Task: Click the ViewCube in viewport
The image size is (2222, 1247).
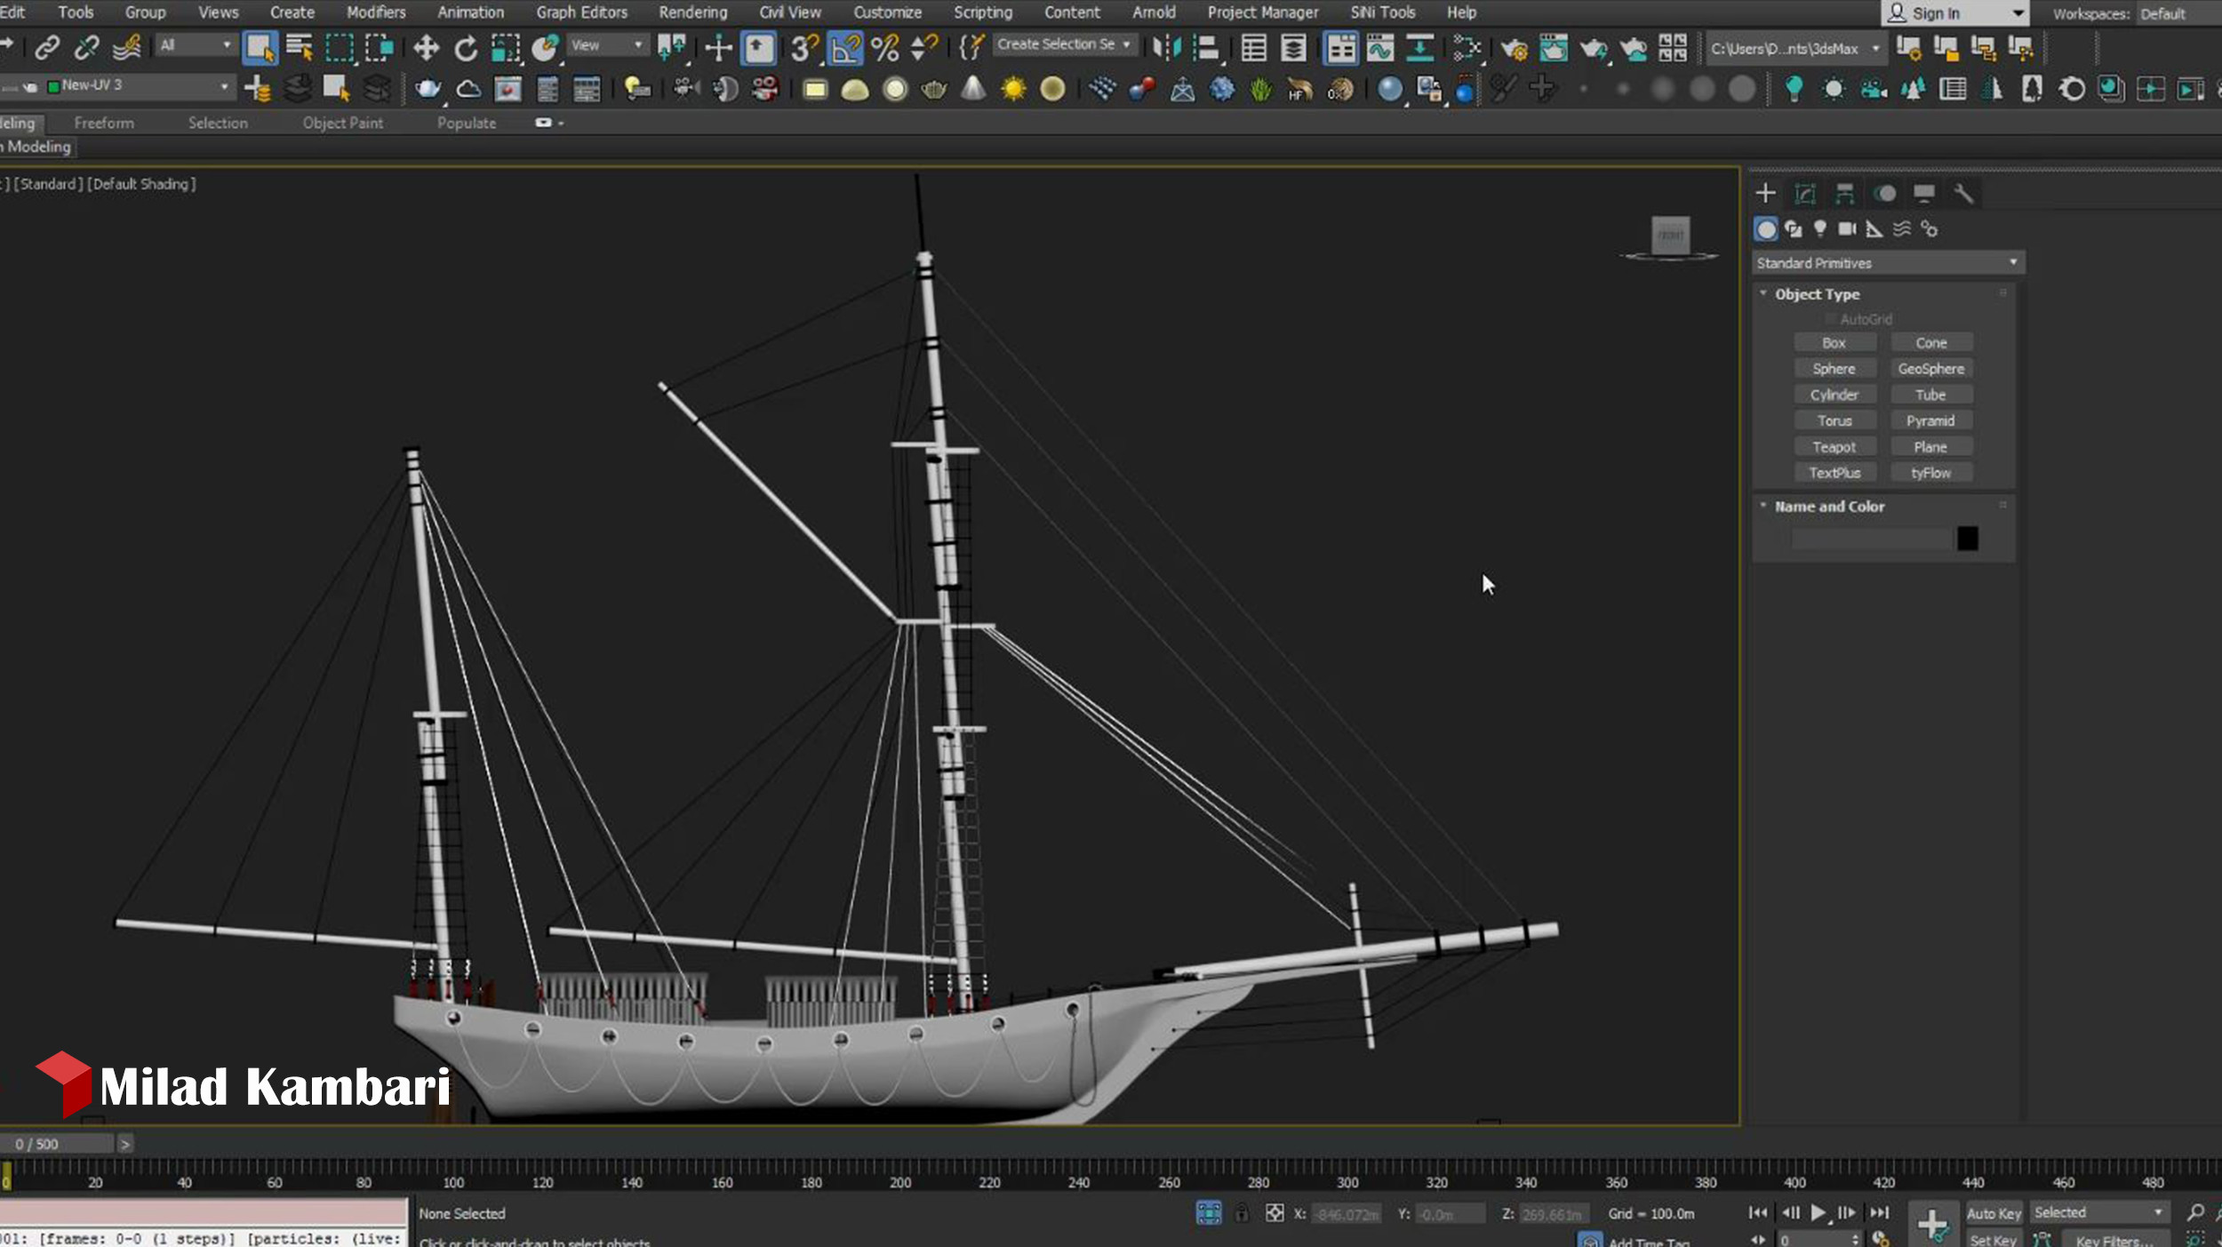Action: tap(1670, 236)
